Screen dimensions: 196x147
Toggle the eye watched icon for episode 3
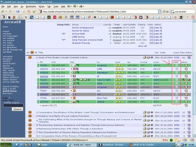[152, 116]
